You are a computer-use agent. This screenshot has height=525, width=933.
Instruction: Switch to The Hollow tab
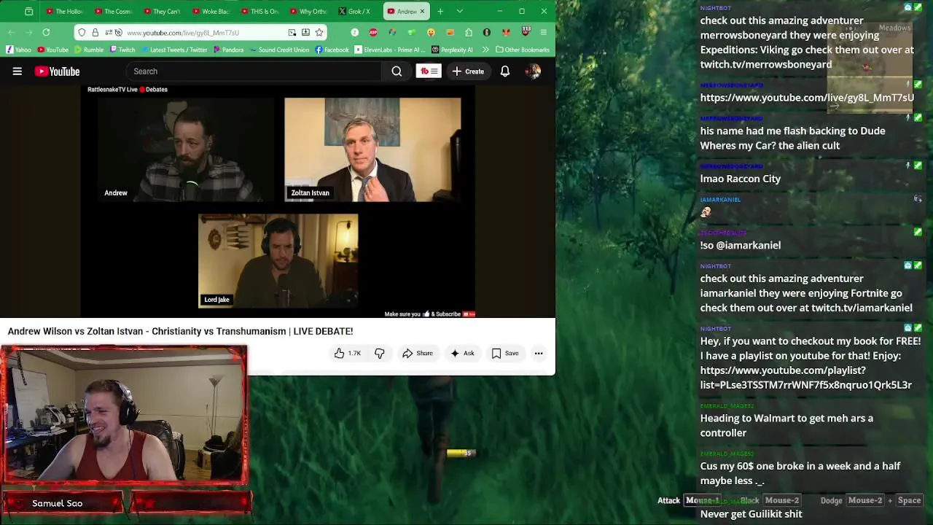point(65,12)
